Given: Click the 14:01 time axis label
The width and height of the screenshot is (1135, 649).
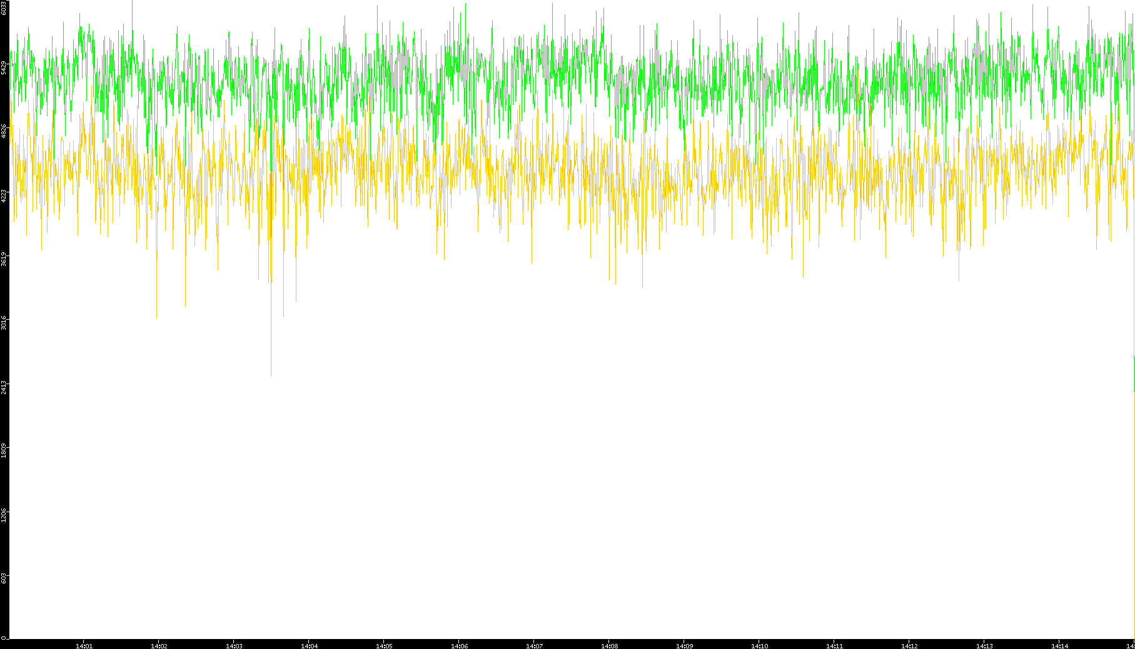Looking at the screenshot, I should click(84, 646).
